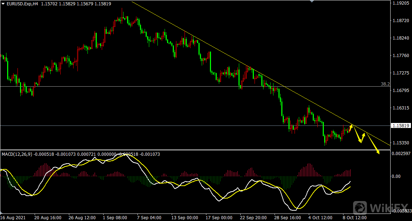This screenshot has width=412, height=221.
Task: Click the large downward yellow arrow tip
Action: (378, 153)
